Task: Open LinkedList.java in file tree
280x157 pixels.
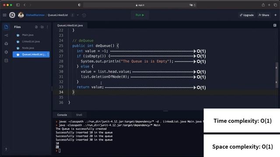Action: pos(31,41)
